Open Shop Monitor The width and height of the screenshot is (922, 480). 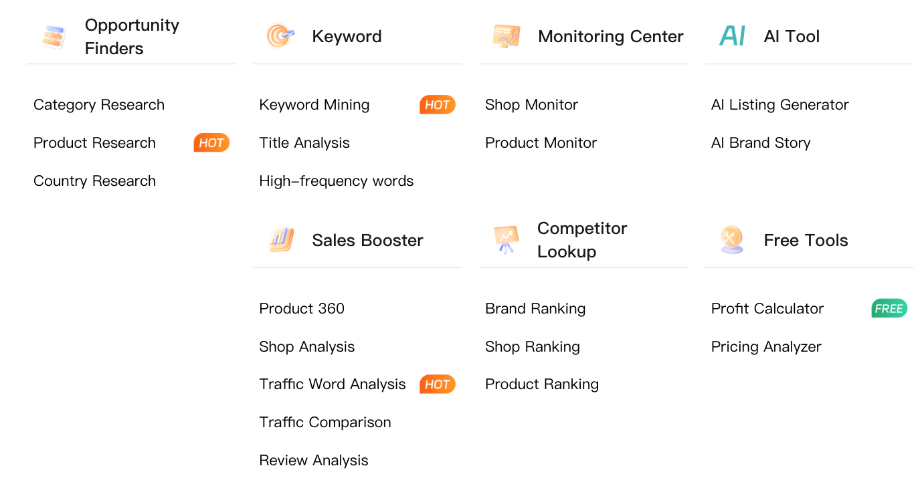531,105
